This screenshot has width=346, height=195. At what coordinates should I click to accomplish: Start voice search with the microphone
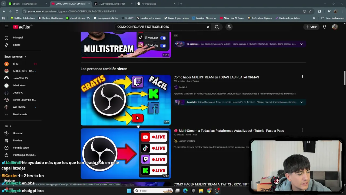229,27
